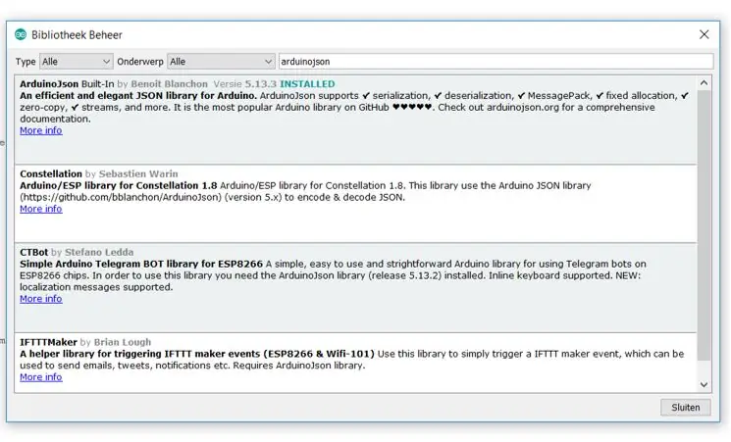Open More info link for IFTTTMaker
The height and width of the screenshot is (442, 731).
tap(40, 376)
